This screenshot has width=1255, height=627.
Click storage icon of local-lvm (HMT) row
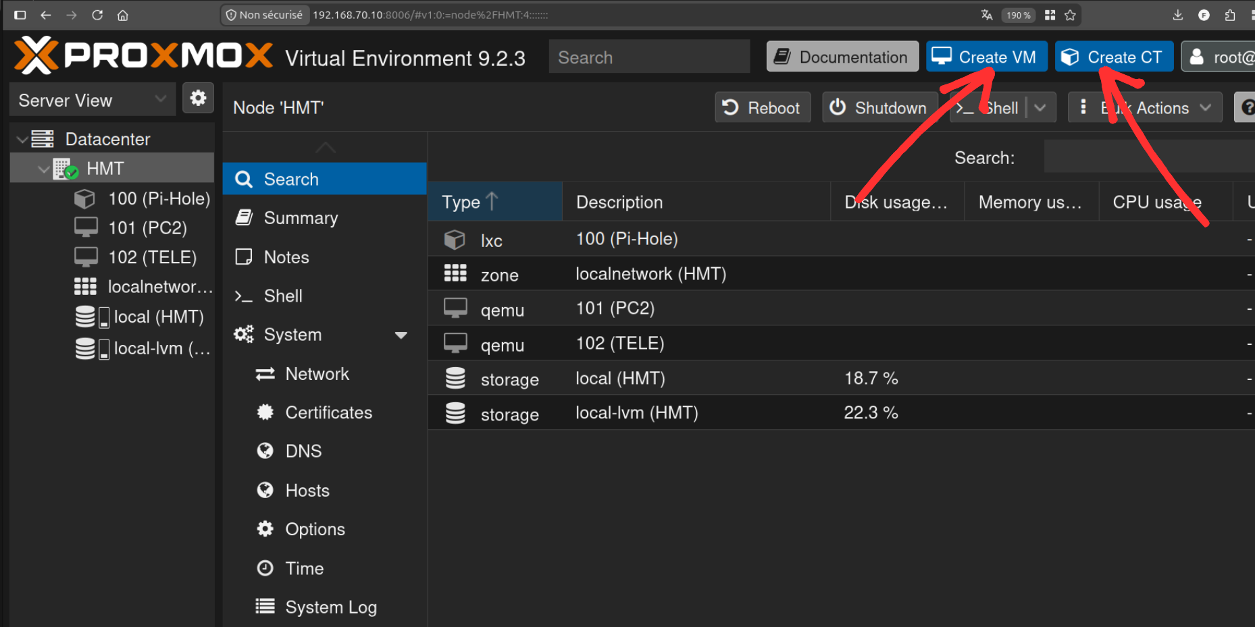point(455,413)
